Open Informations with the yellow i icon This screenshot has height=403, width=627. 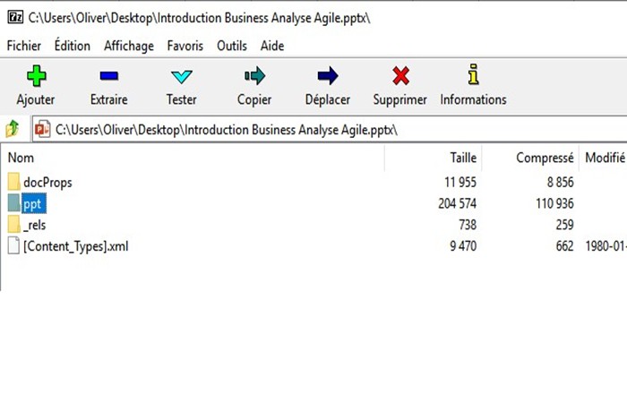(x=474, y=74)
